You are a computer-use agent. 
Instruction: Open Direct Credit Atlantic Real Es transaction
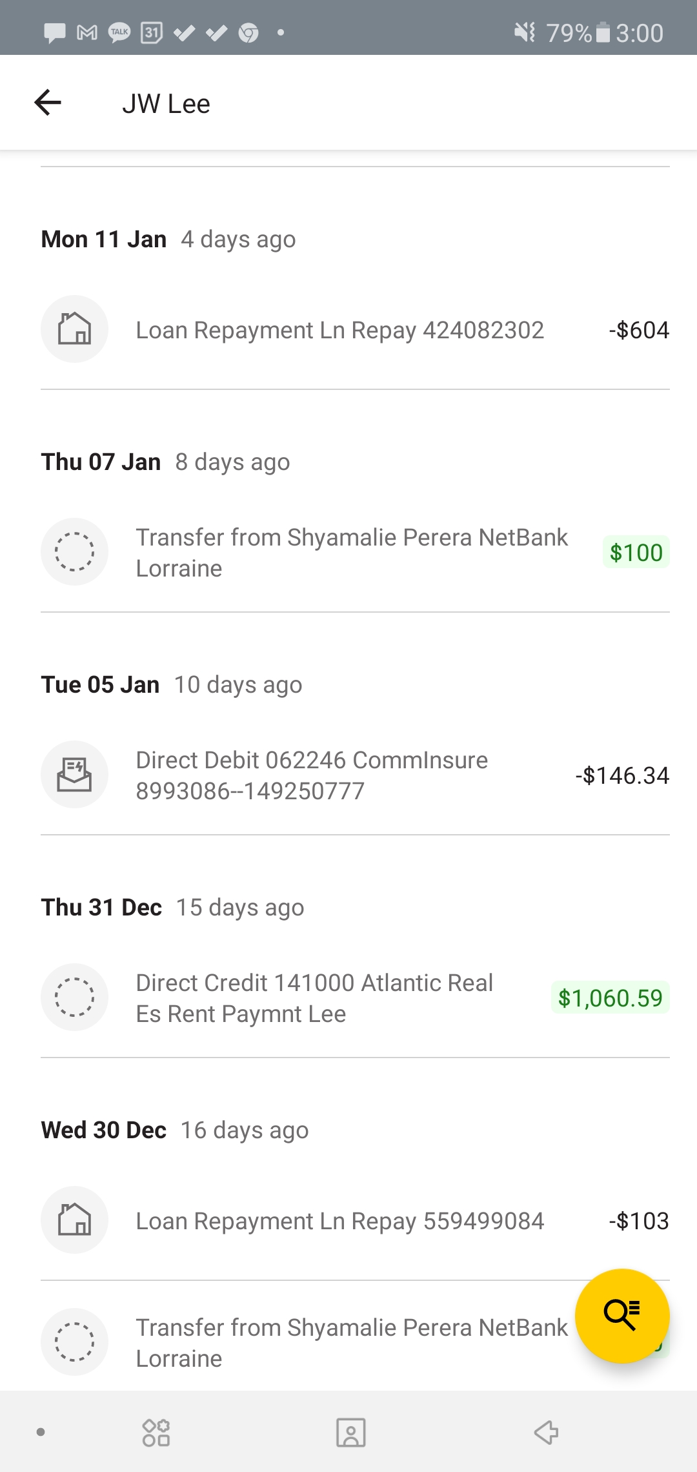(314, 998)
